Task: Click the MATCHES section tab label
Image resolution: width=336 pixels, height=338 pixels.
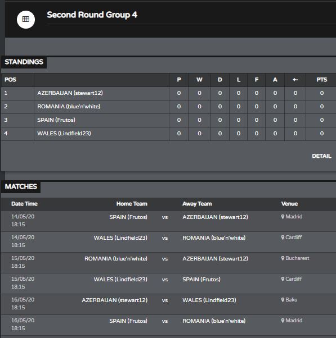Action: point(21,186)
